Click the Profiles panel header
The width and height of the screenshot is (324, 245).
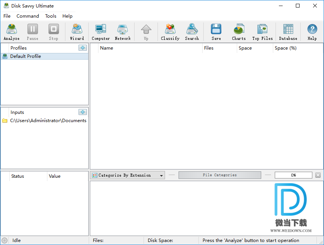(x=18, y=48)
